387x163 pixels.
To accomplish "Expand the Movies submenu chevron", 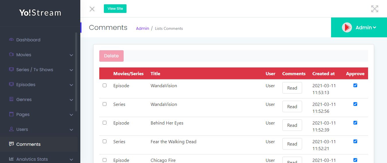I will 71,55.
